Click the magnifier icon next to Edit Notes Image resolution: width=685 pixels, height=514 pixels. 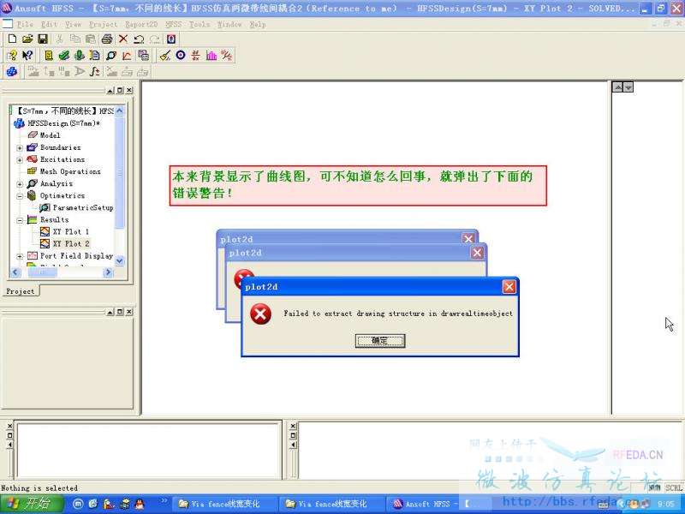click(x=111, y=56)
